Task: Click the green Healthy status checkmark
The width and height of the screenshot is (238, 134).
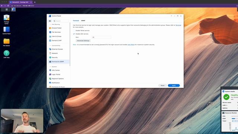Action: (x=226, y=97)
